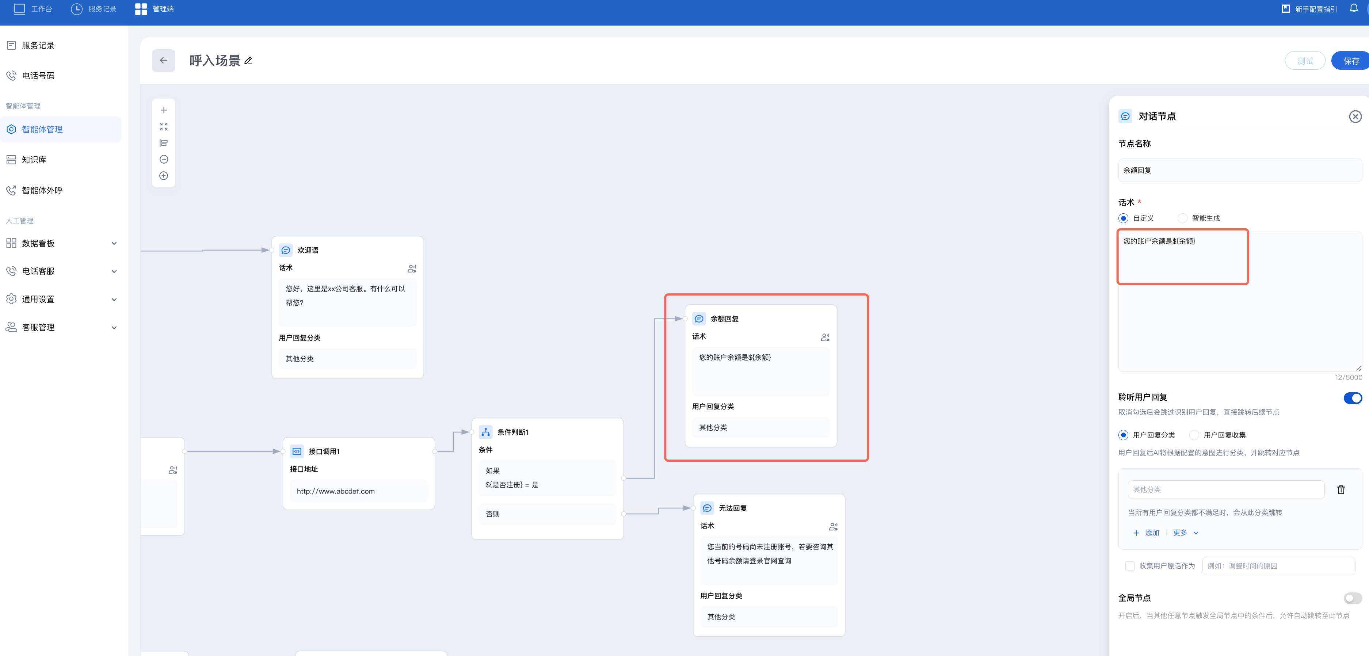Screen dimensions: 1369x656
Task: Click the back arrow button
Action: click(x=163, y=61)
